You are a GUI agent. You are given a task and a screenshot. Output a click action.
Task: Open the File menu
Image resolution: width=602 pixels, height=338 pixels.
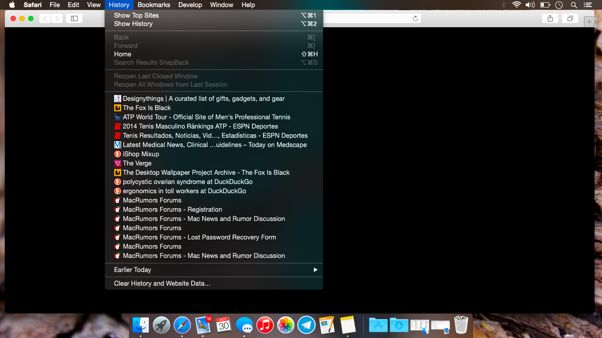pyautogui.click(x=55, y=5)
